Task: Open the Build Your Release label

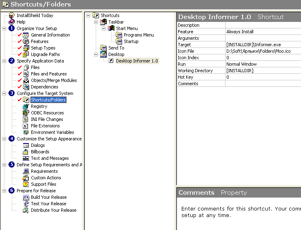Action: [x=49, y=197]
